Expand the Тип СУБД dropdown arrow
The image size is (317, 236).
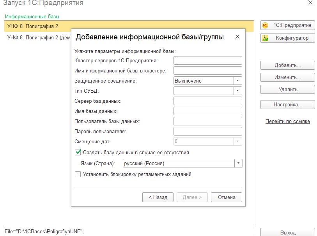point(238,91)
